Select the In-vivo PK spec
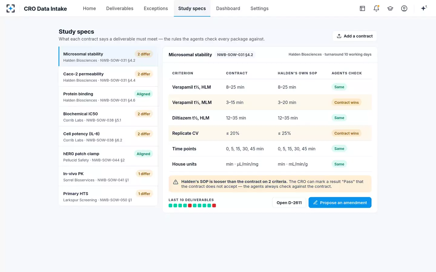 pos(108,176)
